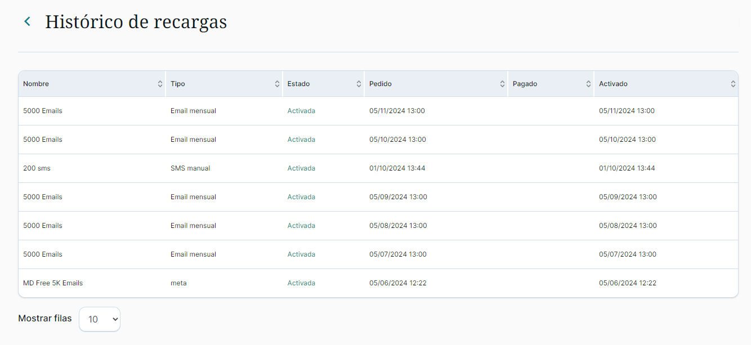Click Activada status in MD Free 5K Emails row
Screen dimensions: 751x345
point(301,283)
